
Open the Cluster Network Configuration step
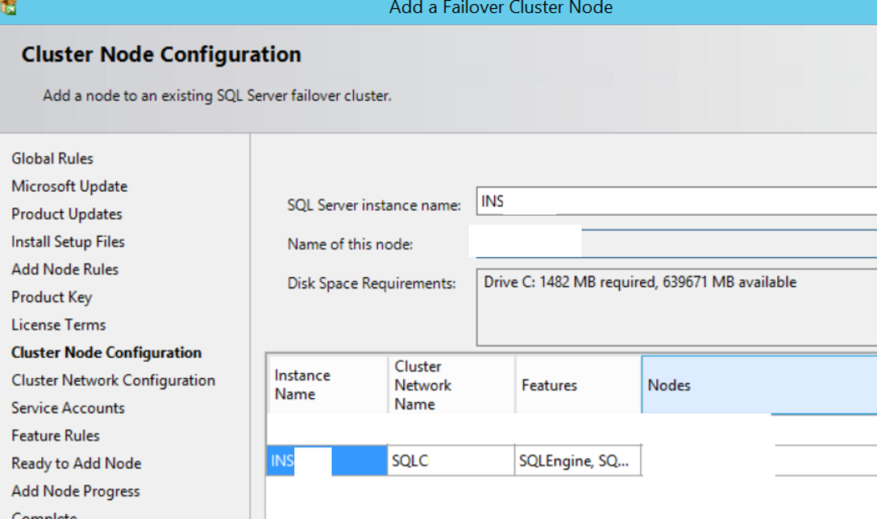113,380
